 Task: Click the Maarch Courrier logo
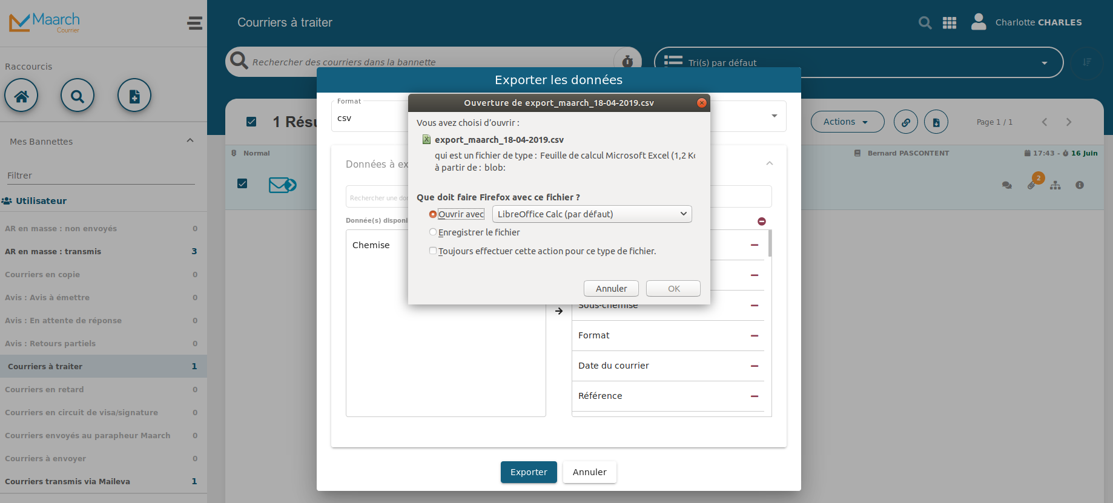point(45,23)
